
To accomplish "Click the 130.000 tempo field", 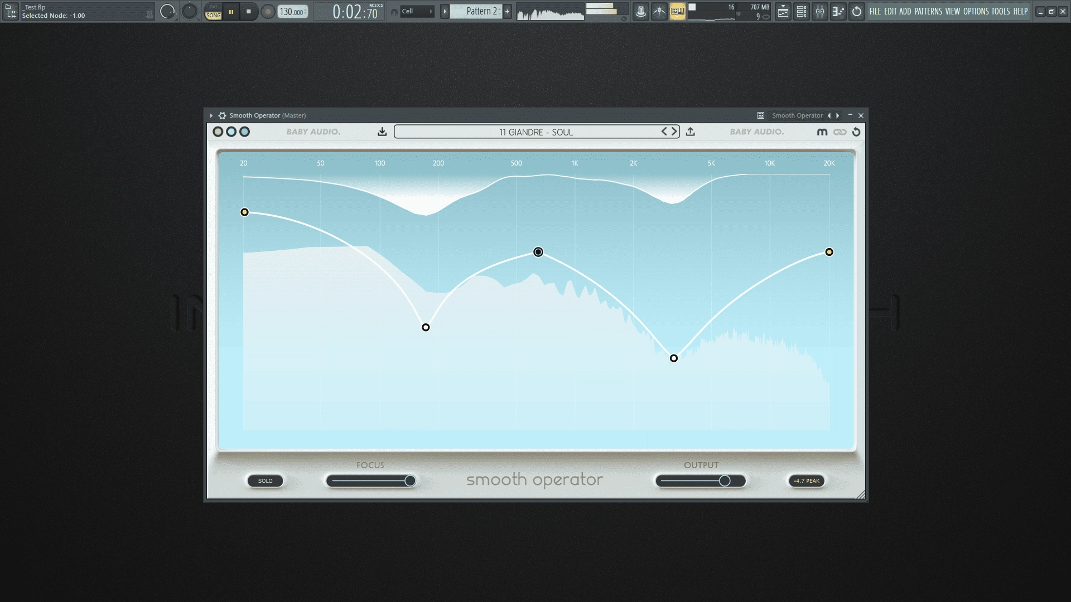I will click(292, 12).
